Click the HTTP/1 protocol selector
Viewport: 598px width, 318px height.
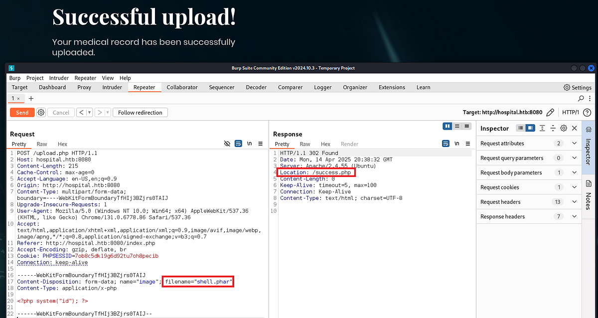click(571, 113)
